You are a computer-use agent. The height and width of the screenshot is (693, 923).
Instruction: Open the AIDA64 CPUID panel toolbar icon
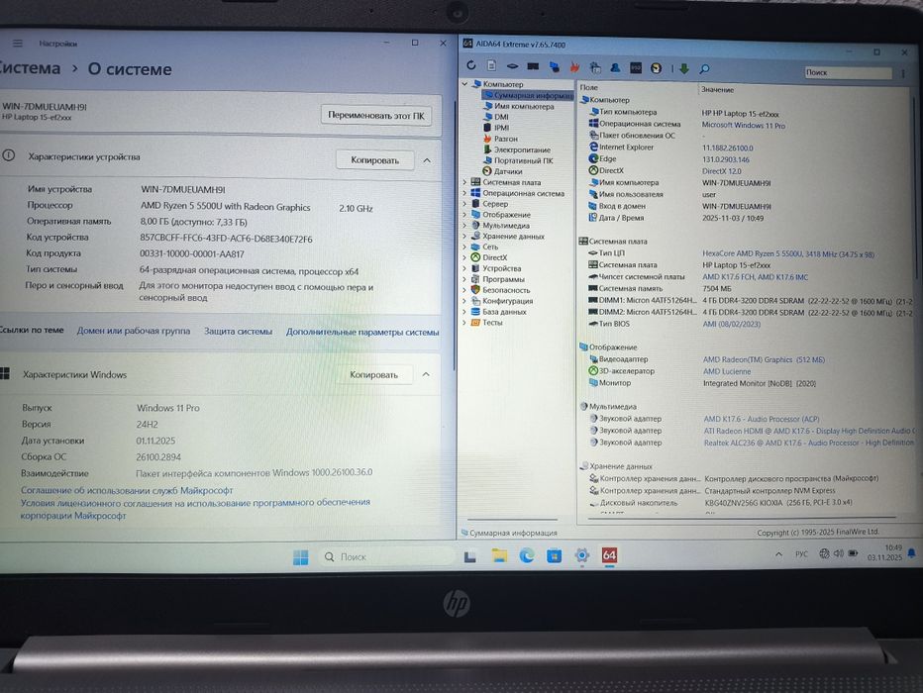coord(595,67)
